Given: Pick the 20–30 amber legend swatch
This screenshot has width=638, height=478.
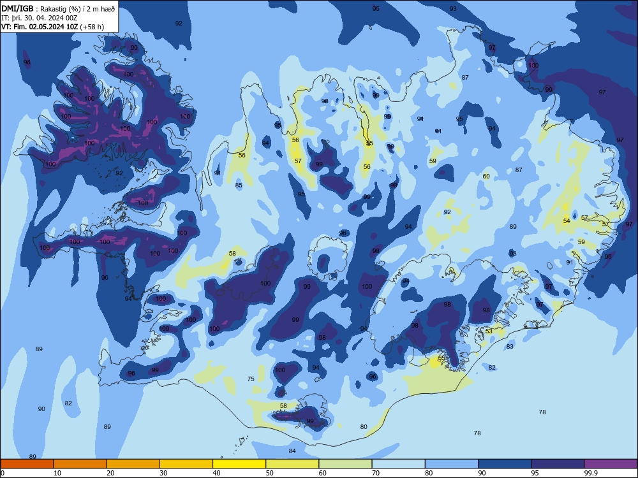Looking at the screenshot, I should (133, 464).
